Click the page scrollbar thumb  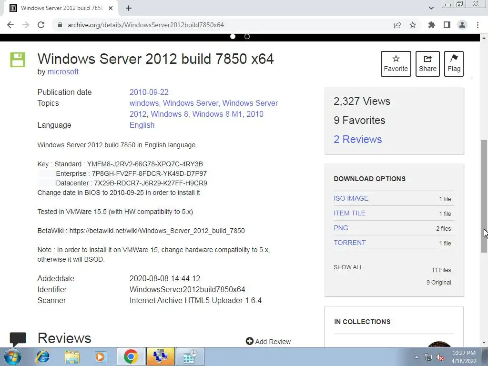click(484, 196)
